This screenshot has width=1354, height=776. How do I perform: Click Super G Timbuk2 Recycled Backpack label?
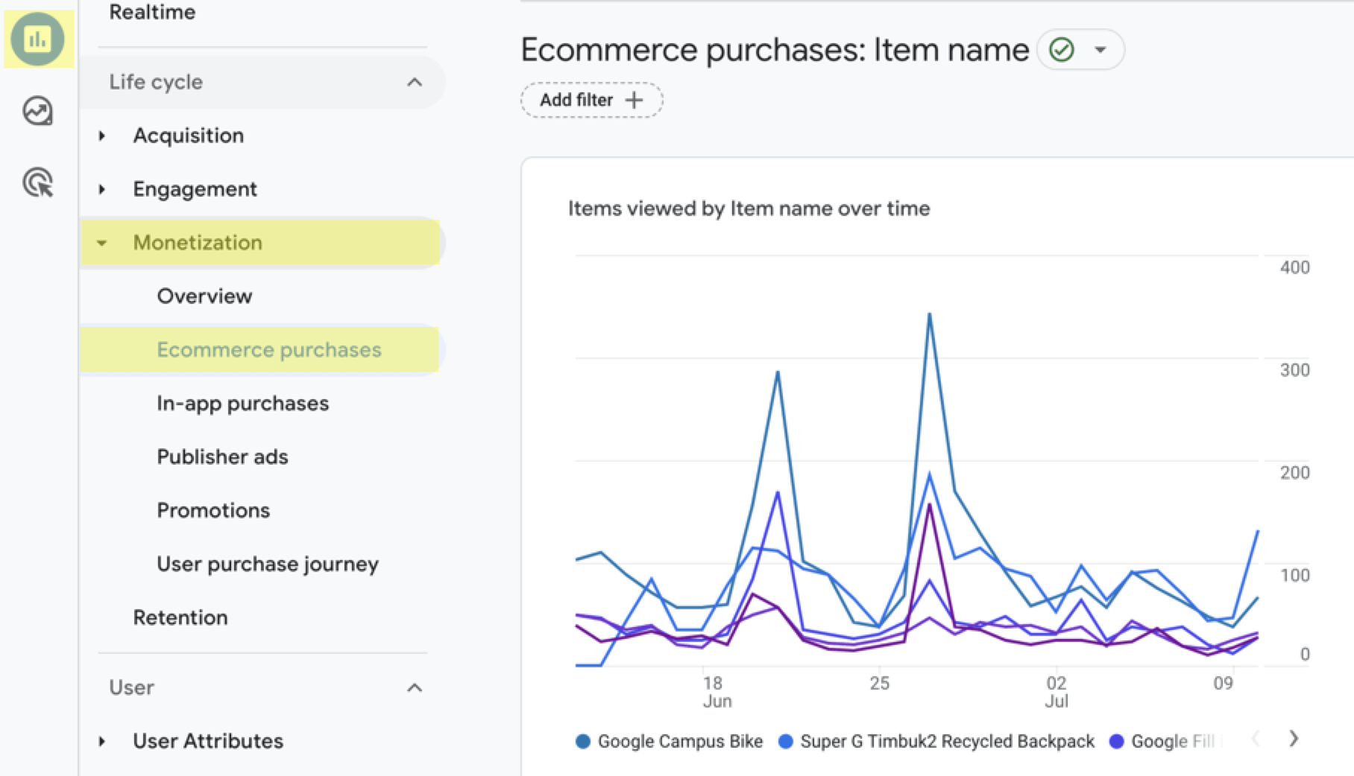tap(947, 741)
